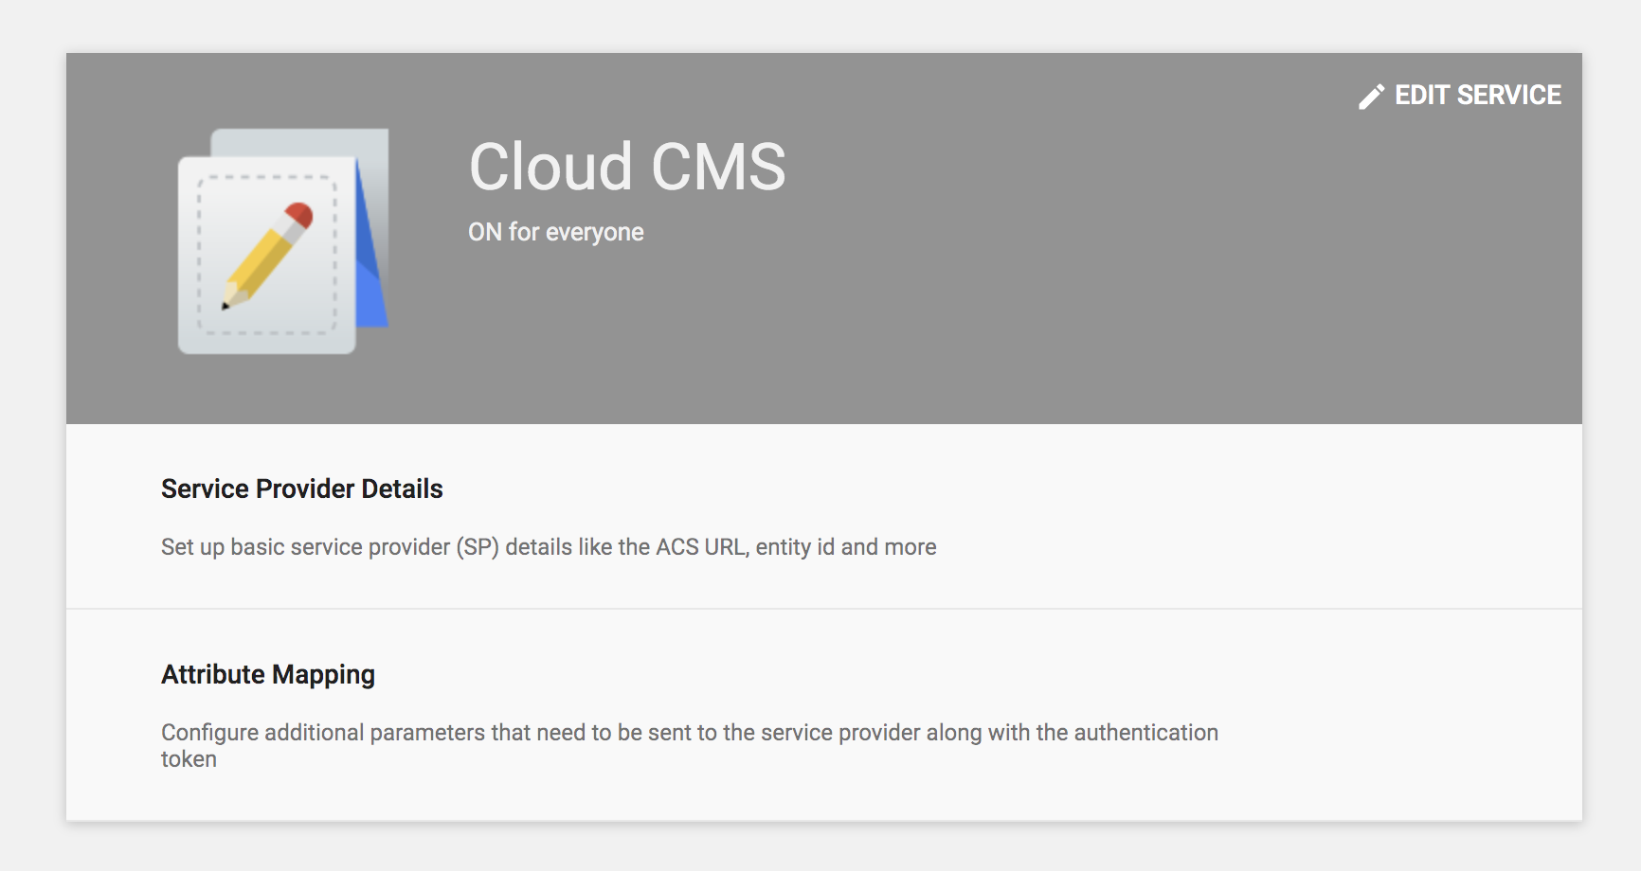Click the pencil icon beside Edit Service
1641x871 pixels.
(x=1371, y=97)
